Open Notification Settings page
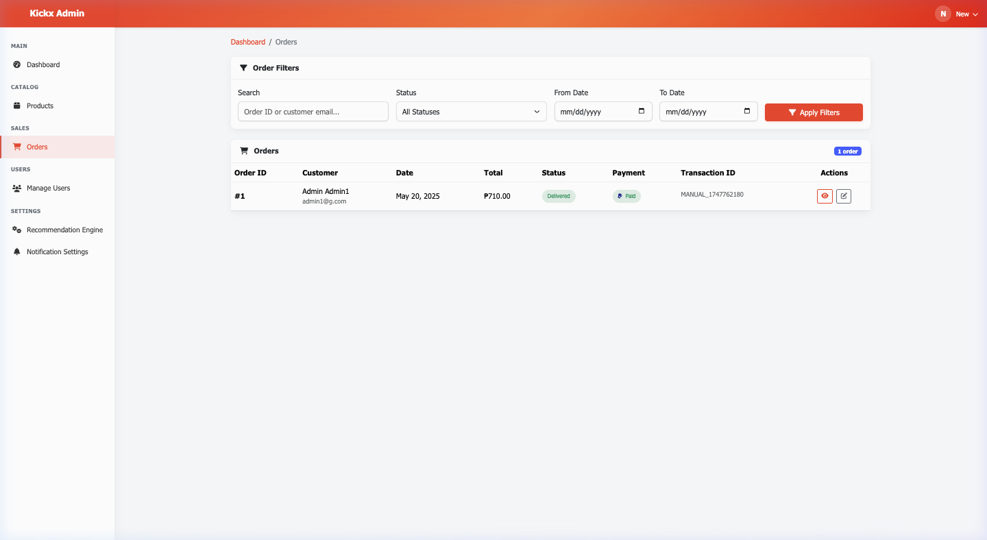 (x=57, y=251)
